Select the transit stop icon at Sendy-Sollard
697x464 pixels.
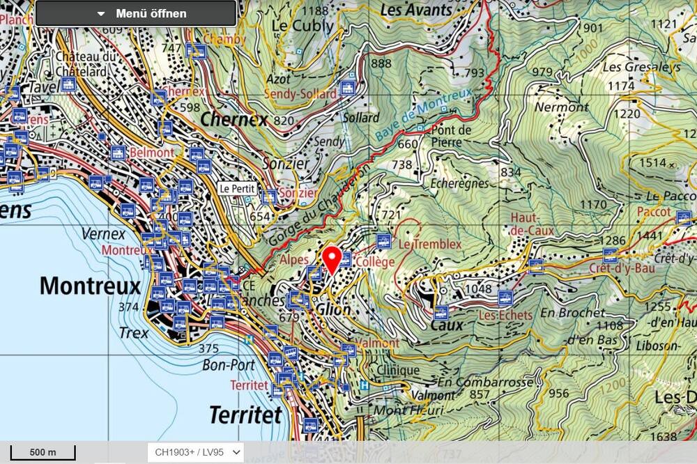[347, 88]
